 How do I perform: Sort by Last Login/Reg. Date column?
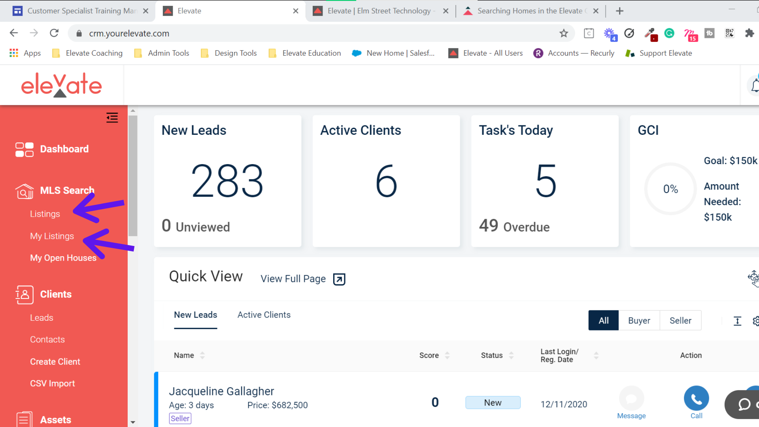[x=596, y=355]
